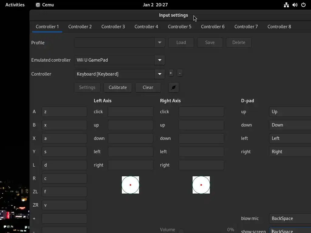Click the Right Axis stick preview
Viewport: 311px width, 233px height.
coord(201,185)
